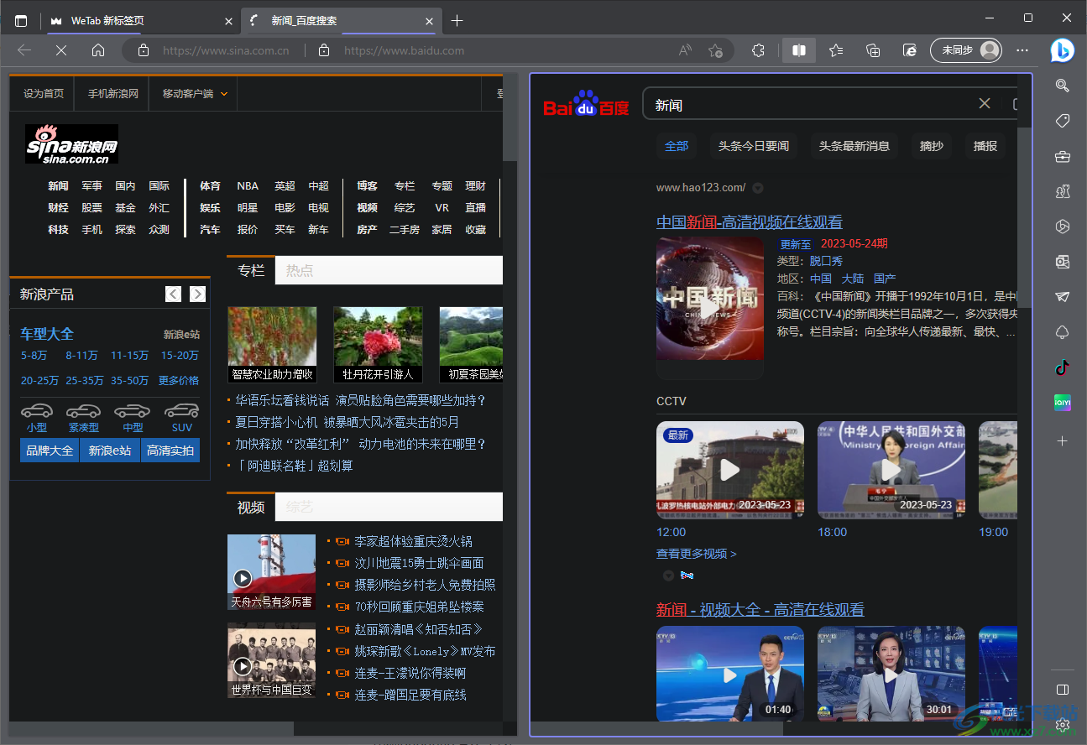
Task: Open the tab actions menu icon
Action: 21,20
